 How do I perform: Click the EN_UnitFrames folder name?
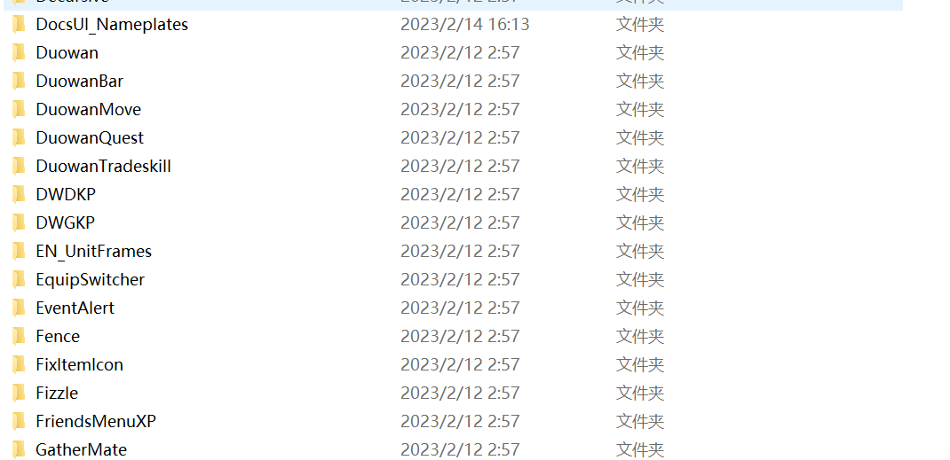(93, 252)
